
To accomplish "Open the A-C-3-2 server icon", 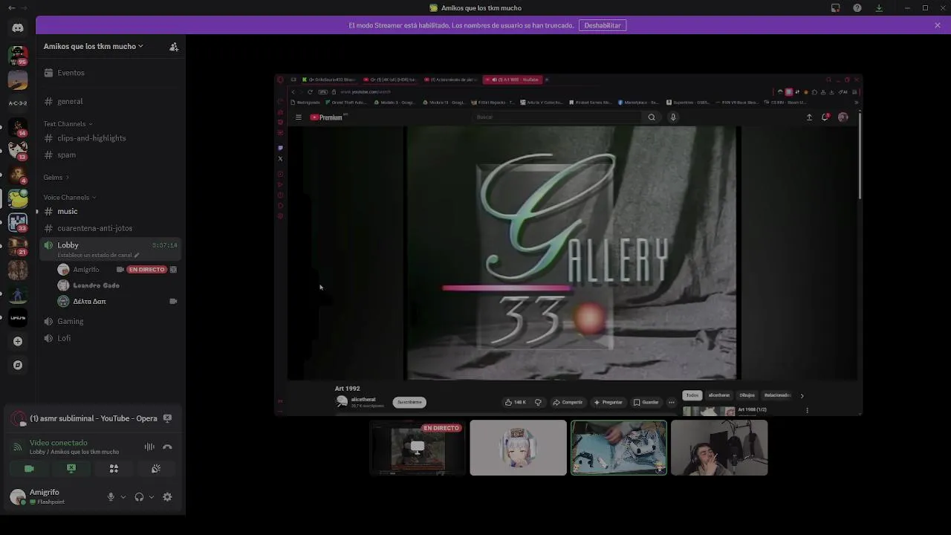I will click(x=18, y=103).
